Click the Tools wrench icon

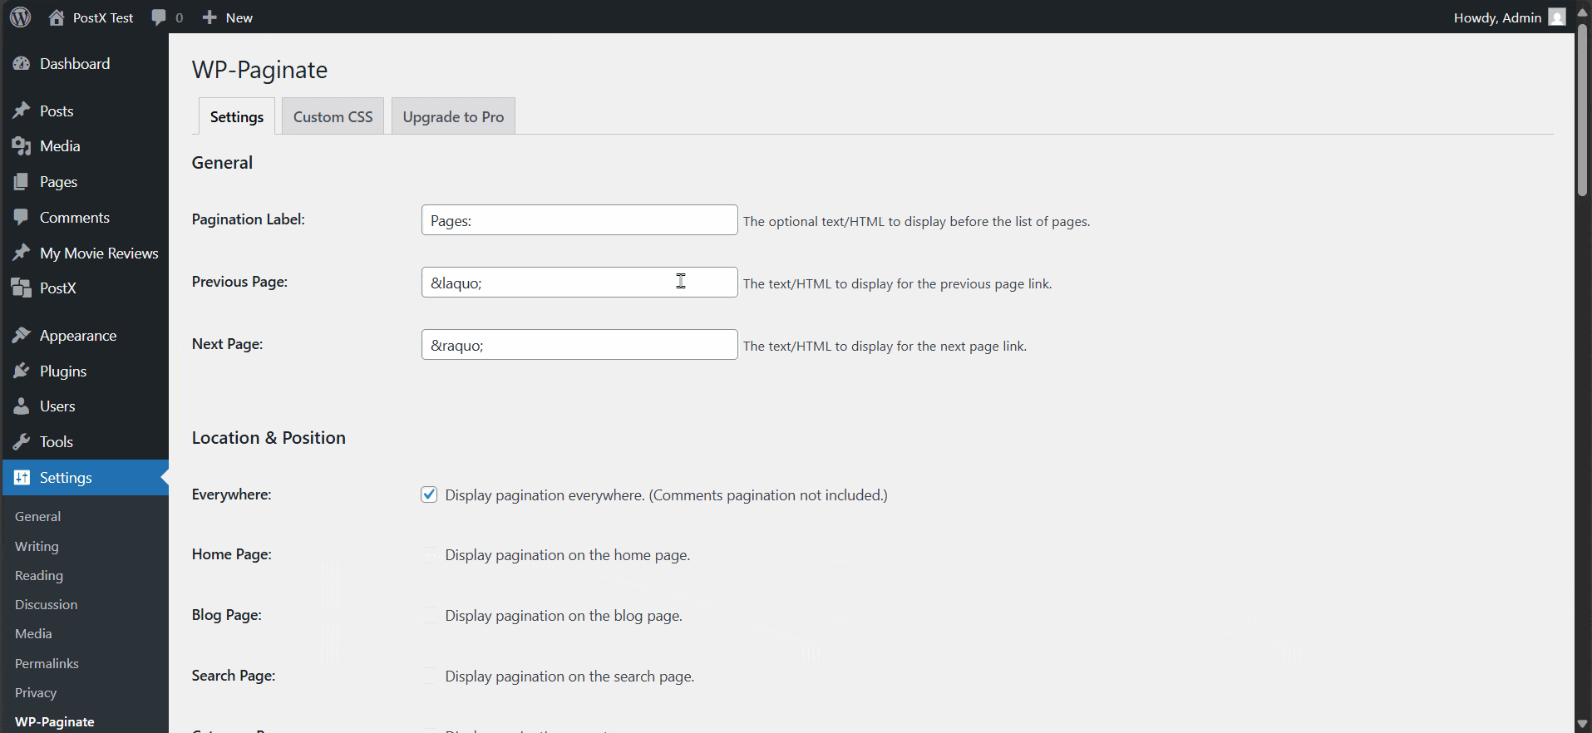22,442
